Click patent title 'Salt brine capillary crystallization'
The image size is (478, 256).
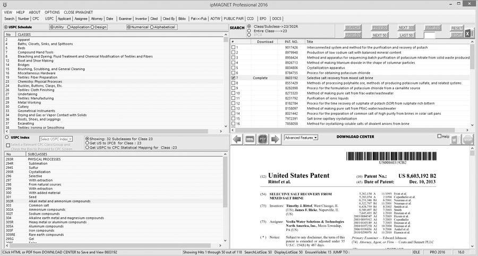(331, 119)
